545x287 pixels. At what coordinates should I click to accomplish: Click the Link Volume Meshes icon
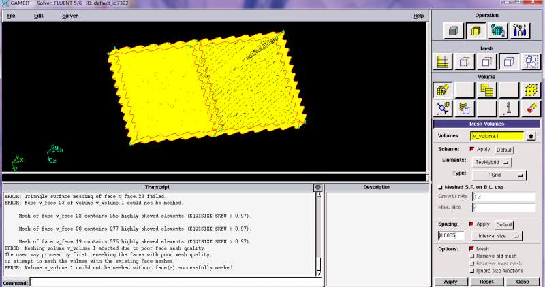coord(442,109)
